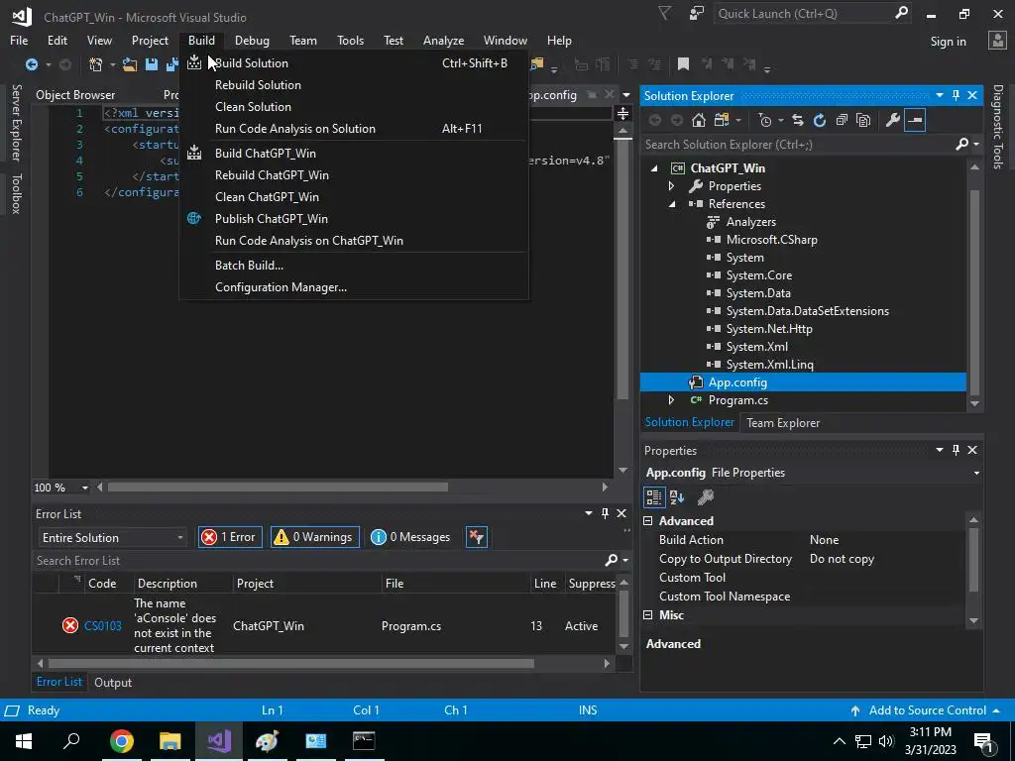The width and height of the screenshot is (1015, 761).
Task: Expand the Program.cs node
Action: [672, 400]
